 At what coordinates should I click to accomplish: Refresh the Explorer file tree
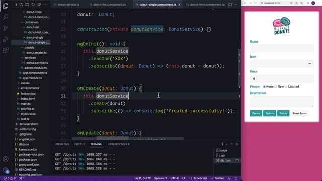click(x=33, y=5)
